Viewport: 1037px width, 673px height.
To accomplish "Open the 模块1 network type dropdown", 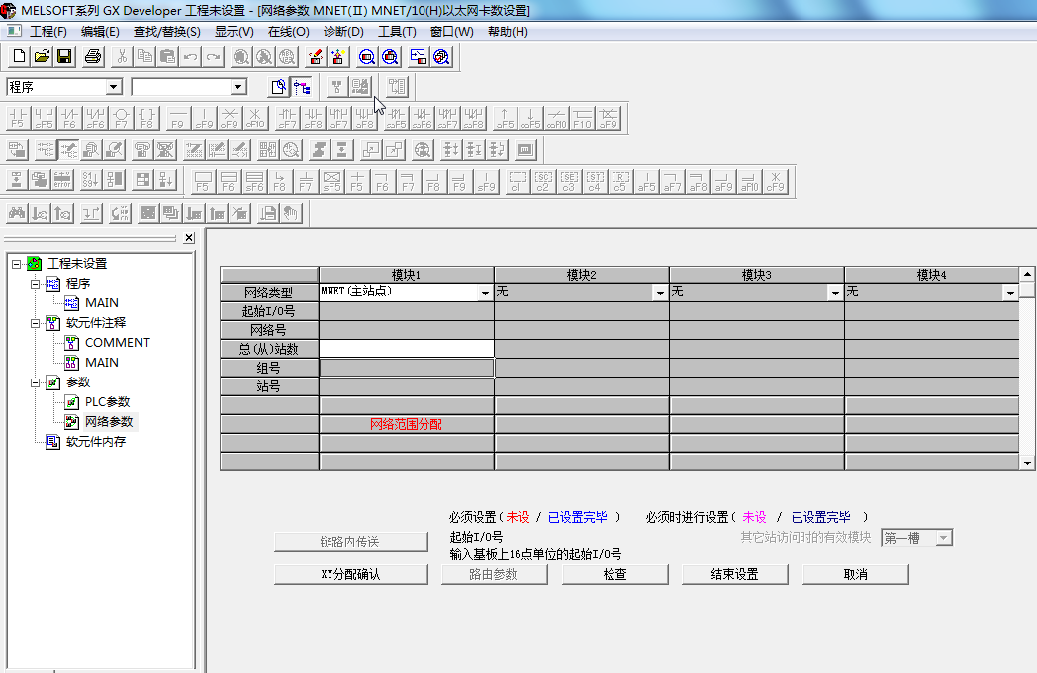I will click(x=485, y=294).
